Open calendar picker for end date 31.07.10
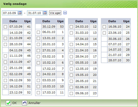The height and width of the screenshot is (107, 138). point(45,13)
